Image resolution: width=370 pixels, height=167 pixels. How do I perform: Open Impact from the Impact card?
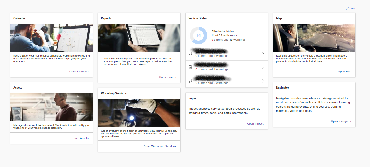(x=255, y=123)
